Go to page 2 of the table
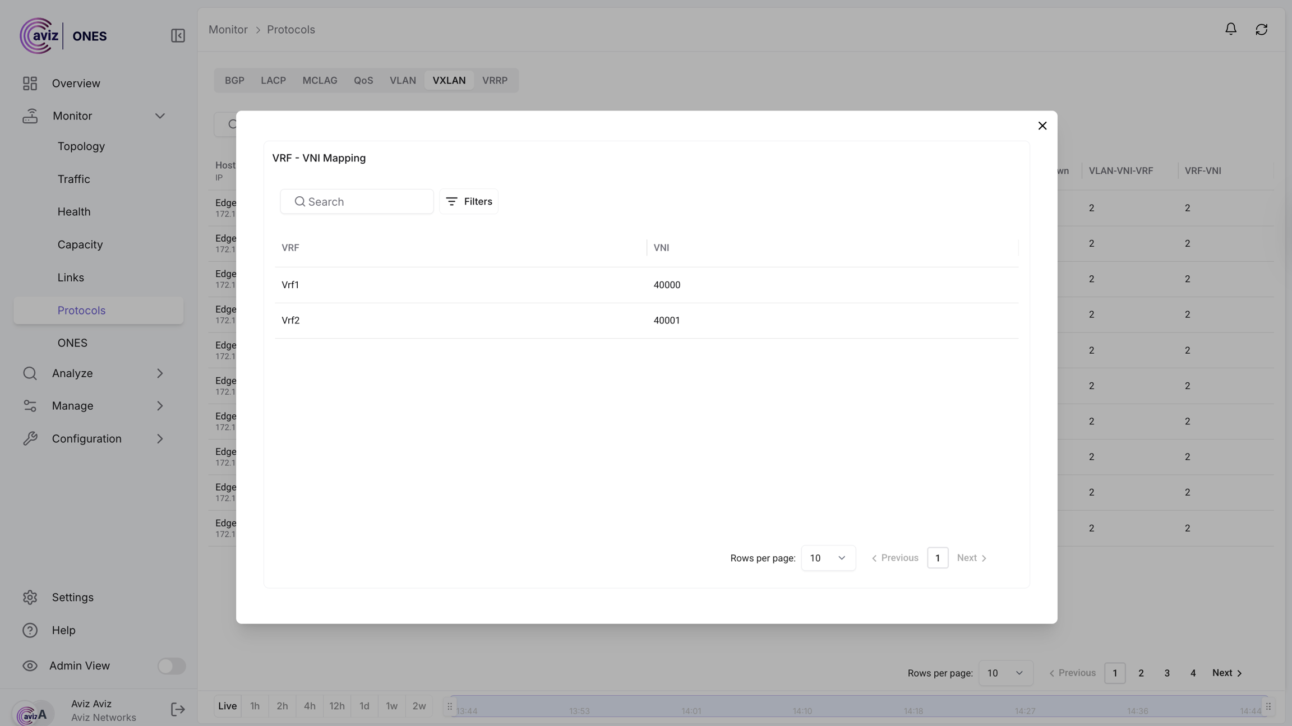 pos(1141,673)
